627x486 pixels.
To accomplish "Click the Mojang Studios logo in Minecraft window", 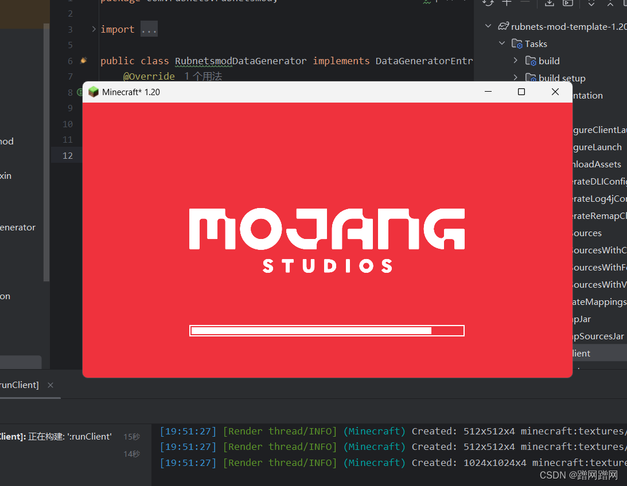I will [327, 240].
